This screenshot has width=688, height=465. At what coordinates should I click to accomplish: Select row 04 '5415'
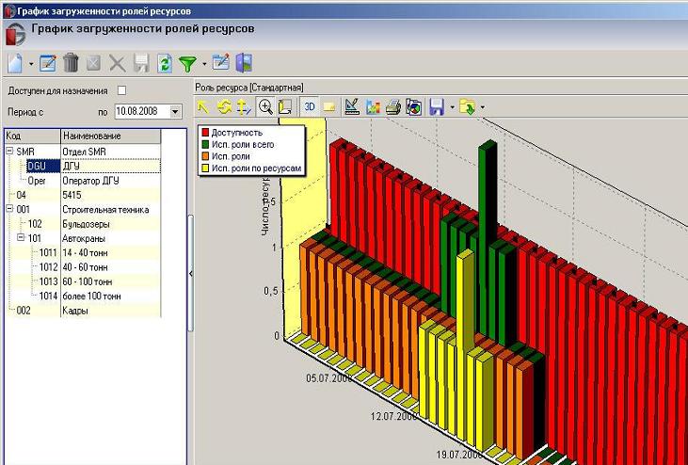coord(83,195)
